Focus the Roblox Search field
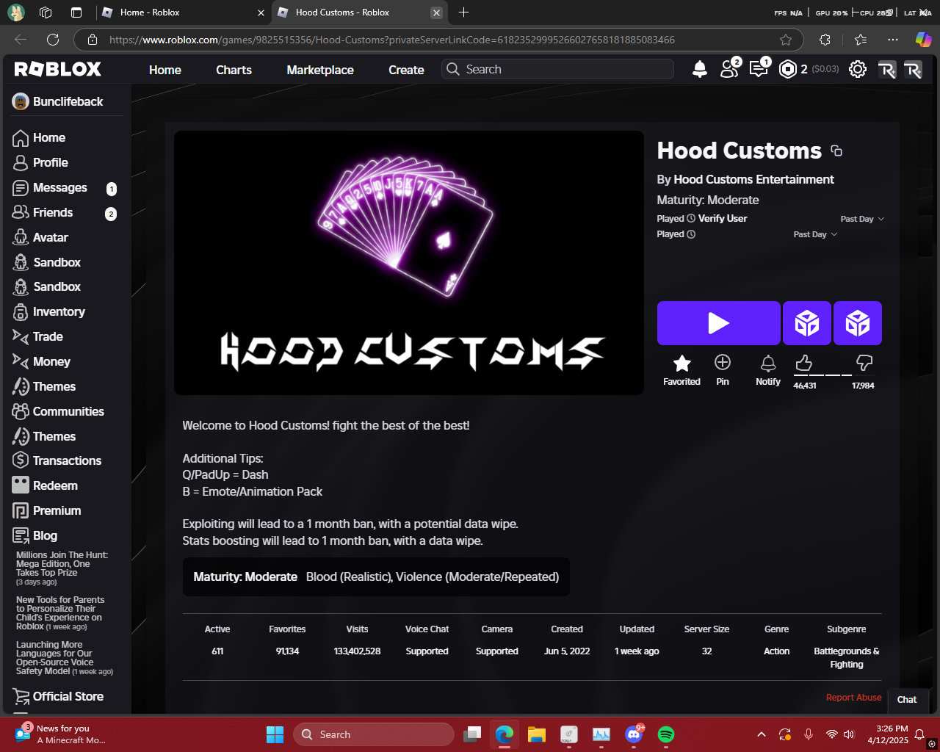This screenshot has width=940, height=752. click(558, 69)
